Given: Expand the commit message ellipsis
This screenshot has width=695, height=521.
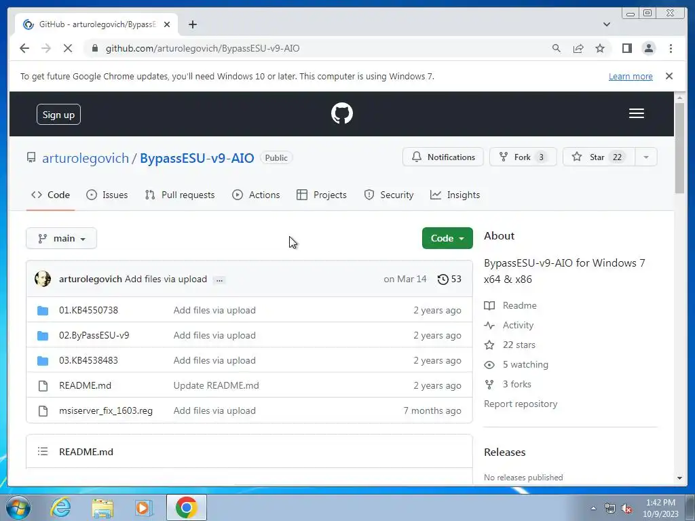Looking at the screenshot, I should tap(219, 280).
